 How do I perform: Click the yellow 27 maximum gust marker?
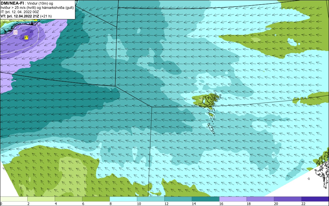(26, 37)
